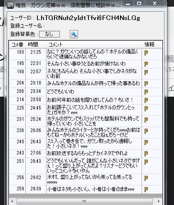Click the horizontal scrollbar thumb
This screenshot has height=205, width=174.
tap(84, 201)
